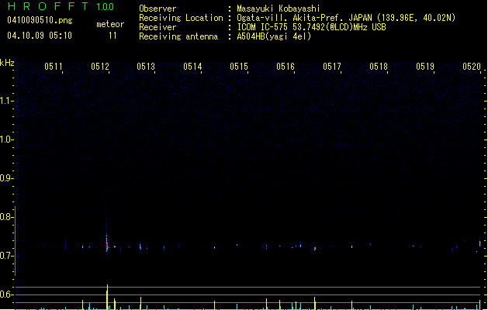The image size is (488, 310).
Task: Click observer name Masayuki Kobayashi
Action: [x=279, y=9]
